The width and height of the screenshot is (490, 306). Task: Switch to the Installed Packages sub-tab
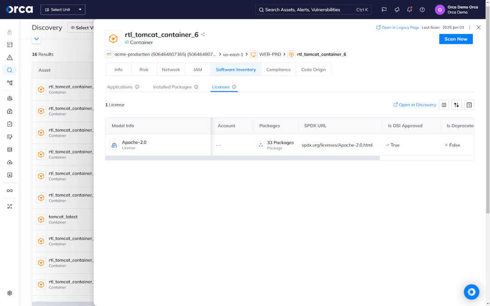172,87
